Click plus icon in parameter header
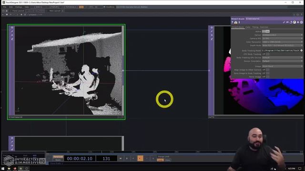Image resolution: width=305 pixels, height=171 pixels. tap(298, 22)
